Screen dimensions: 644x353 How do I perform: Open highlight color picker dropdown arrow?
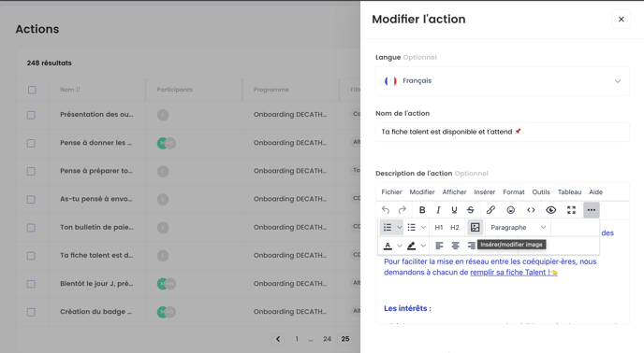423,246
